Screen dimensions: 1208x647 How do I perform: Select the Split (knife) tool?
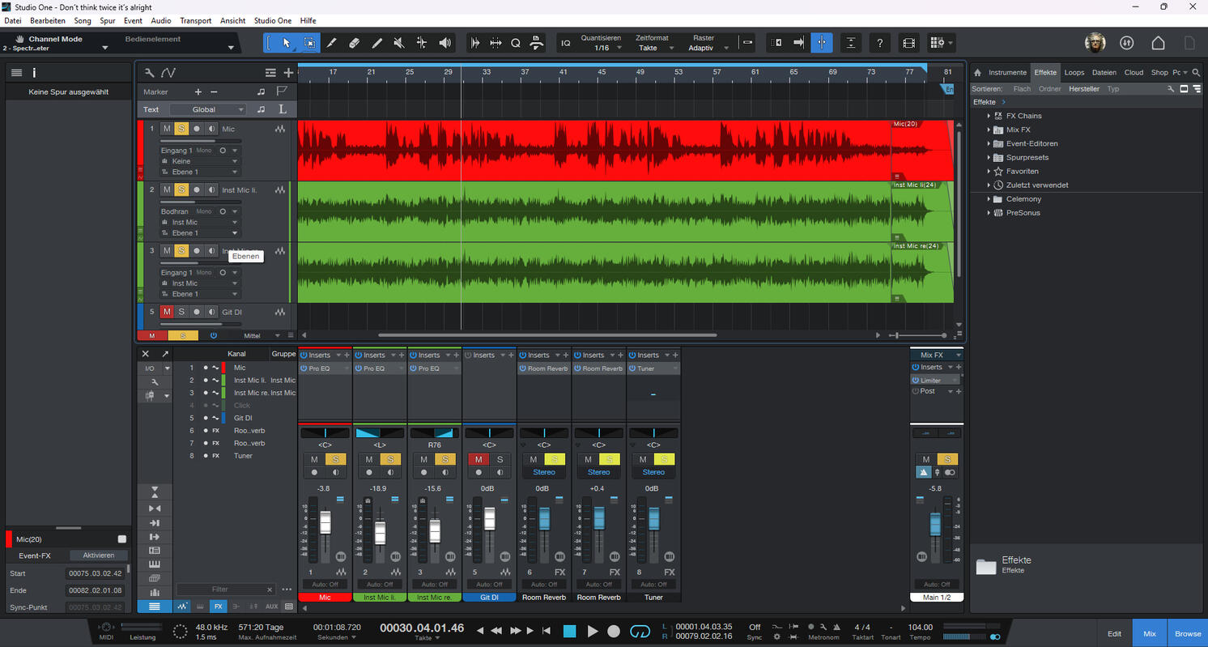[331, 43]
